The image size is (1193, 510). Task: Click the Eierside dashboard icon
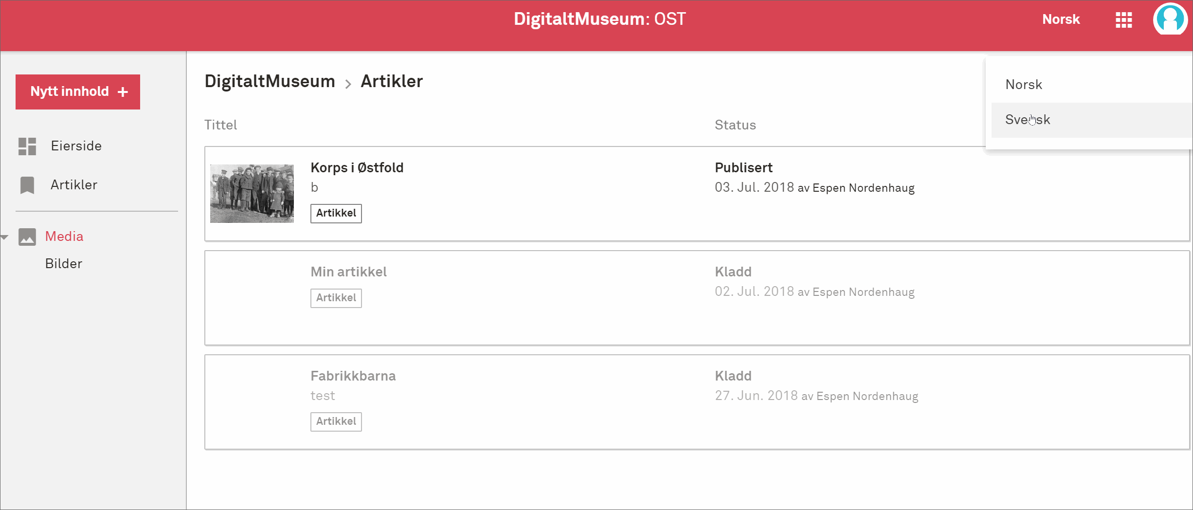coord(27,146)
